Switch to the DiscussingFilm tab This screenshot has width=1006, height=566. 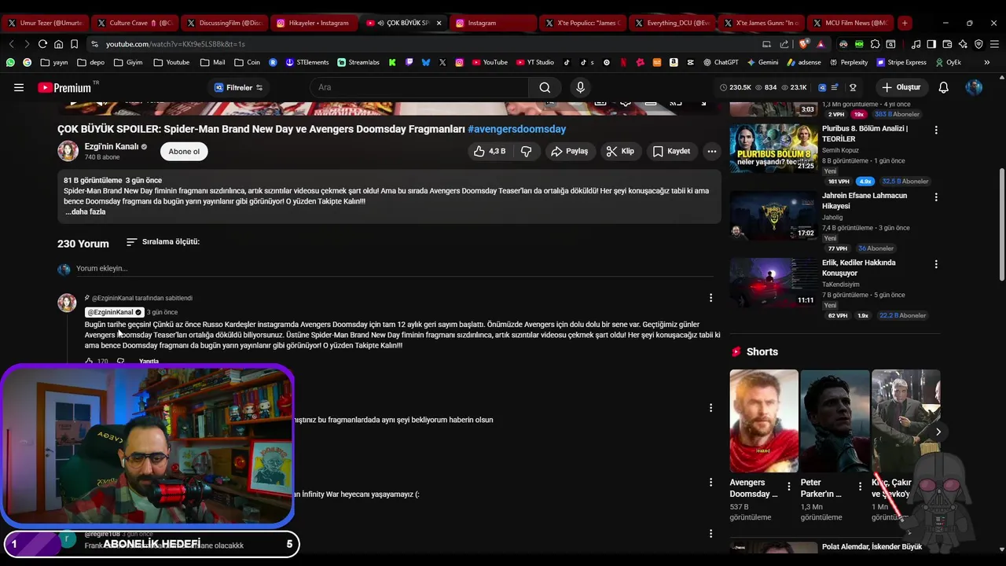point(224,23)
